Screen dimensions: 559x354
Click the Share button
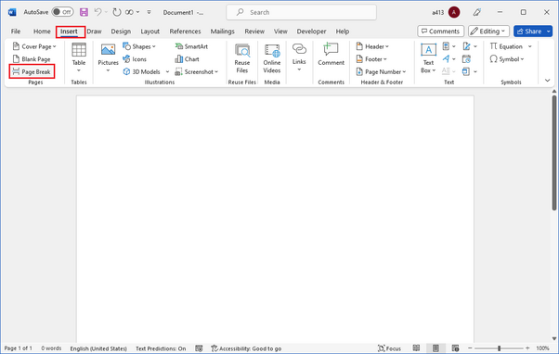point(529,32)
